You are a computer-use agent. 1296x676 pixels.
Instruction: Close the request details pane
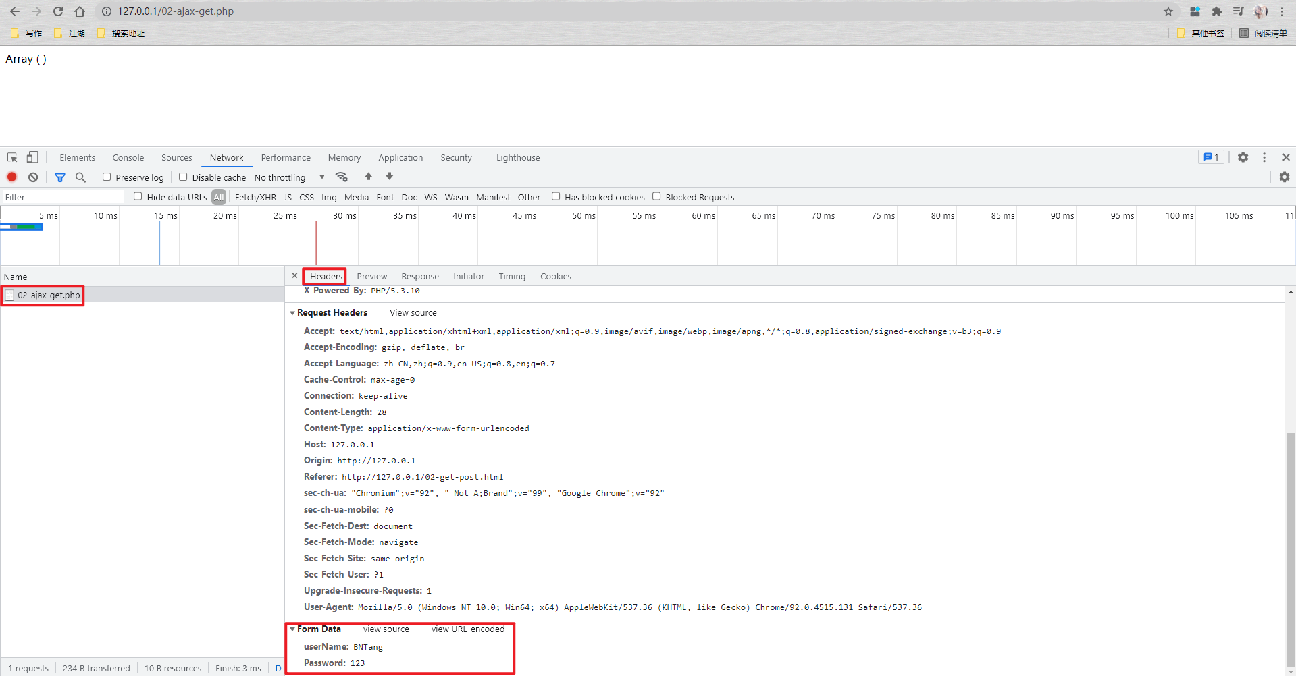(294, 275)
